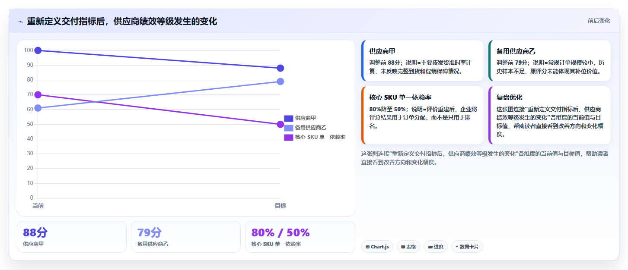This screenshot has width=628, height=270.
Task: Select the 表格 tag
Action: click(x=408, y=247)
